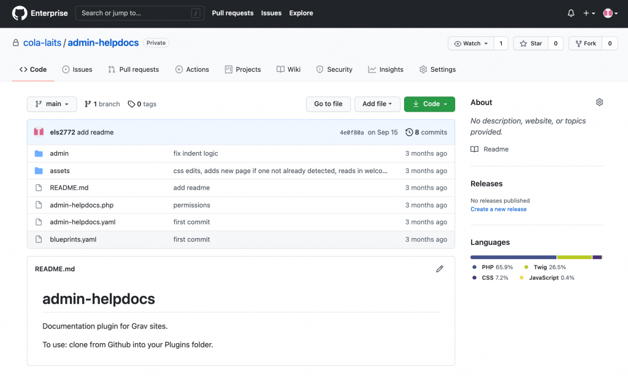This screenshot has height=380, width=628.
Task: Edit README with the pencil icon
Action: tap(439, 269)
